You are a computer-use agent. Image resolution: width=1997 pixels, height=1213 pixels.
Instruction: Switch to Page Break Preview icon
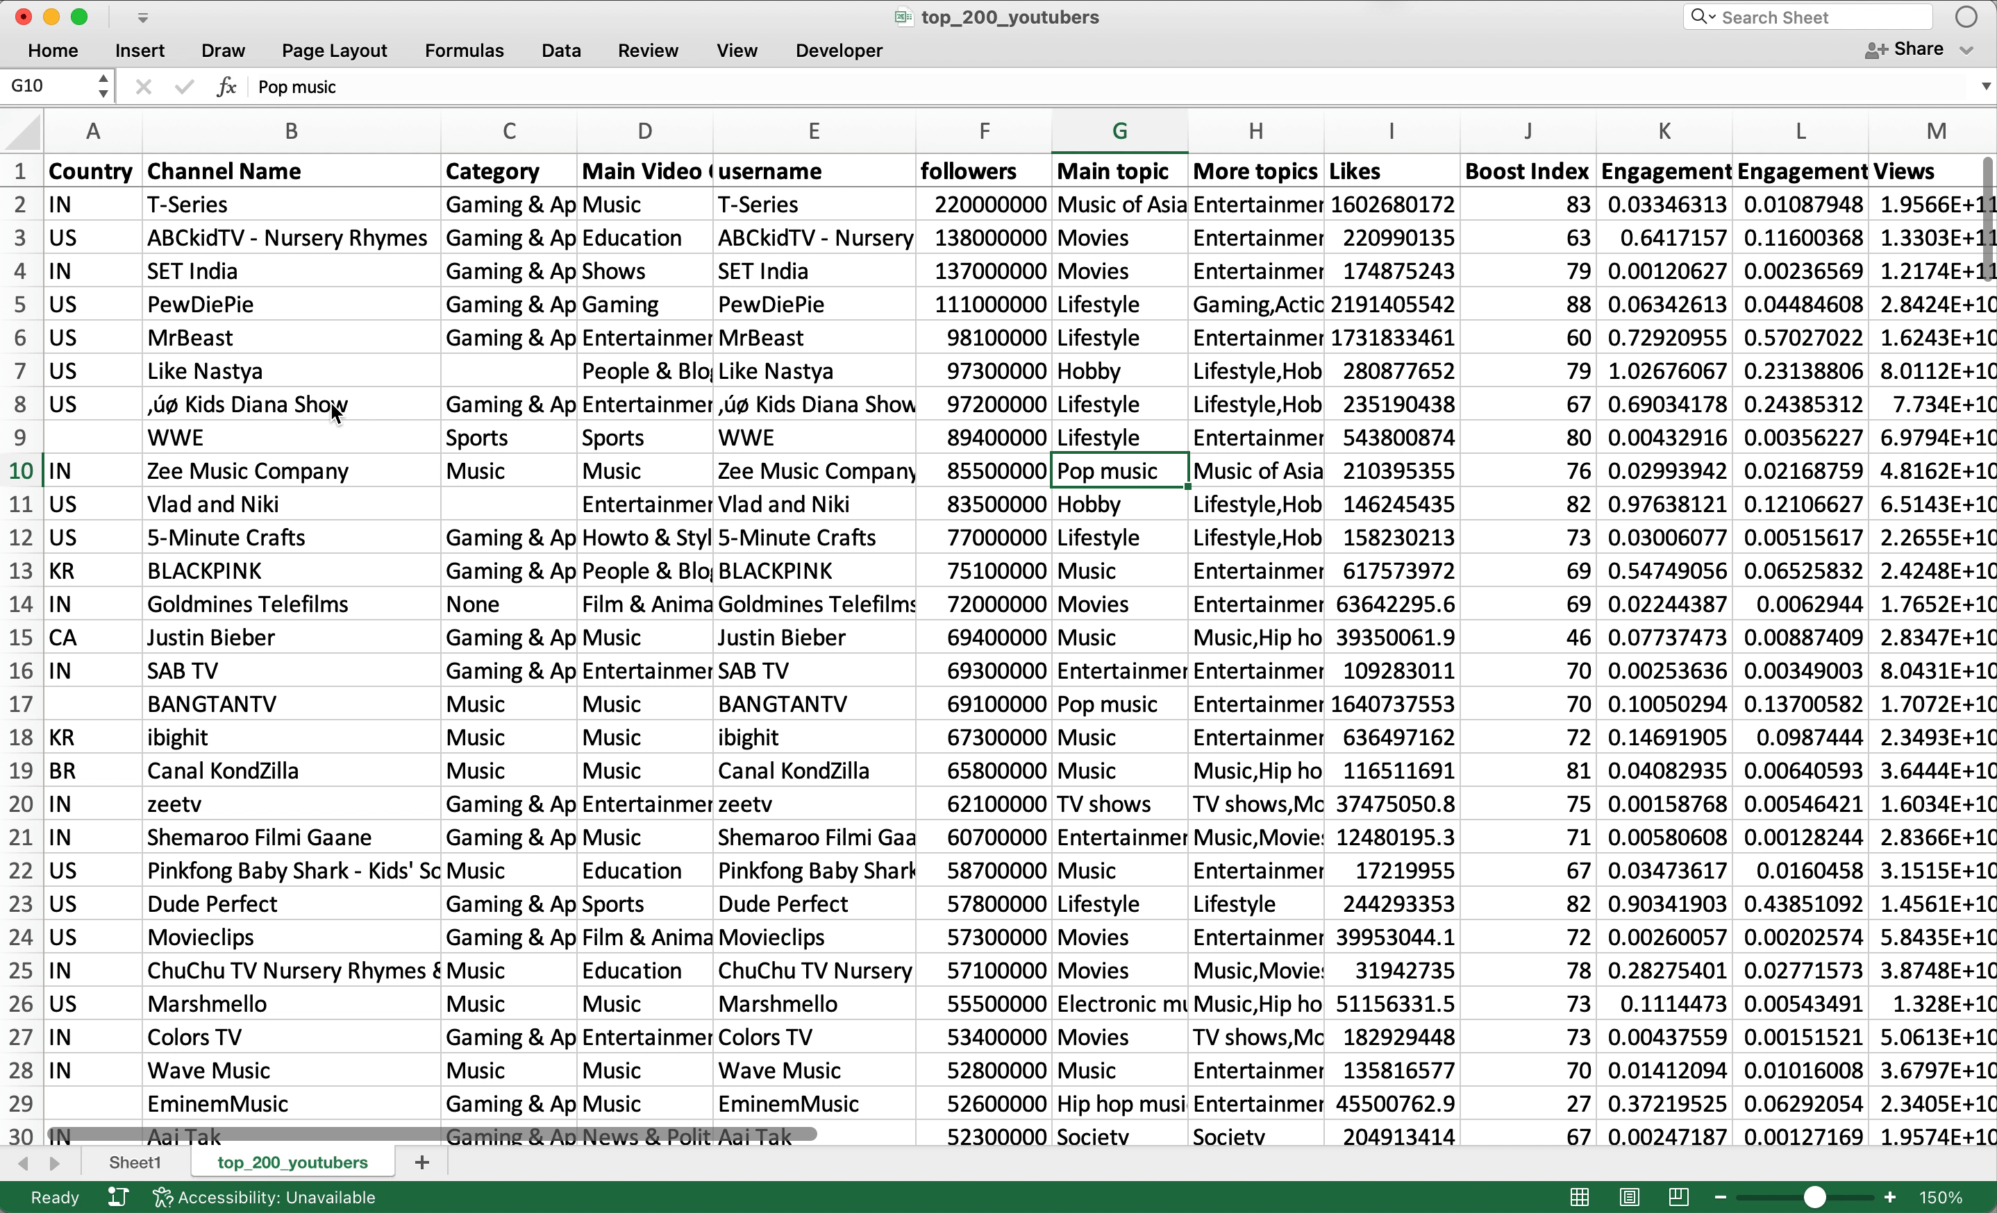tap(1678, 1197)
